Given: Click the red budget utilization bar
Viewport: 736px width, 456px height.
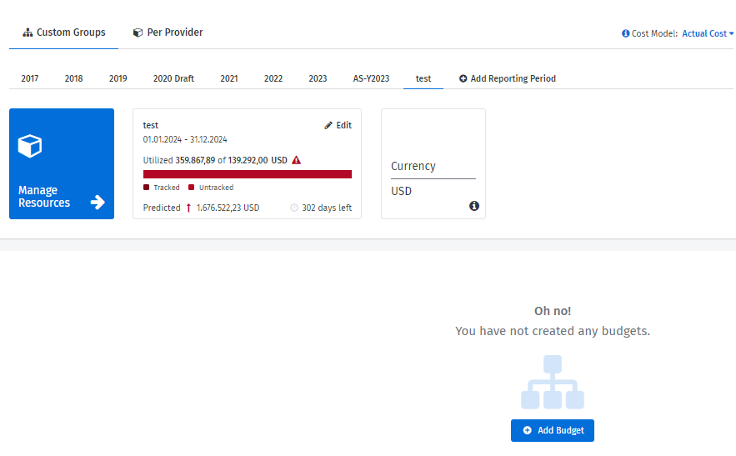Looking at the screenshot, I should click(247, 174).
